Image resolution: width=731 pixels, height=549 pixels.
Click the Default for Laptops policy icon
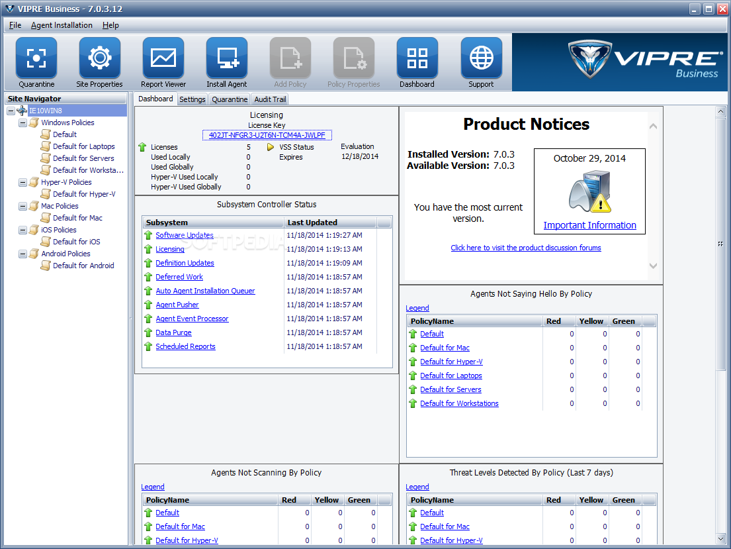[x=45, y=146]
